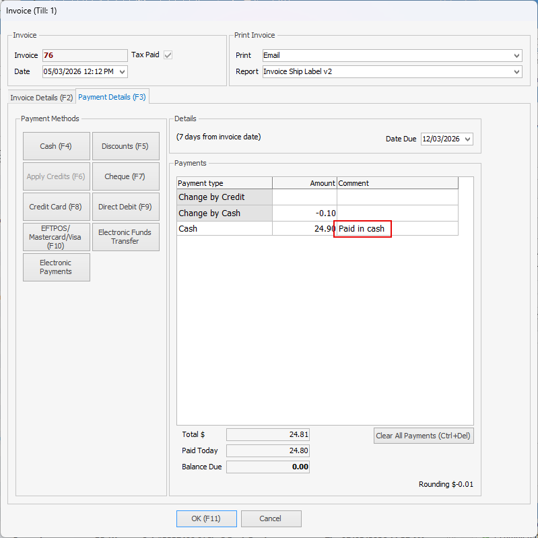Click the Paid in cash comment cell

tap(397, 228)
